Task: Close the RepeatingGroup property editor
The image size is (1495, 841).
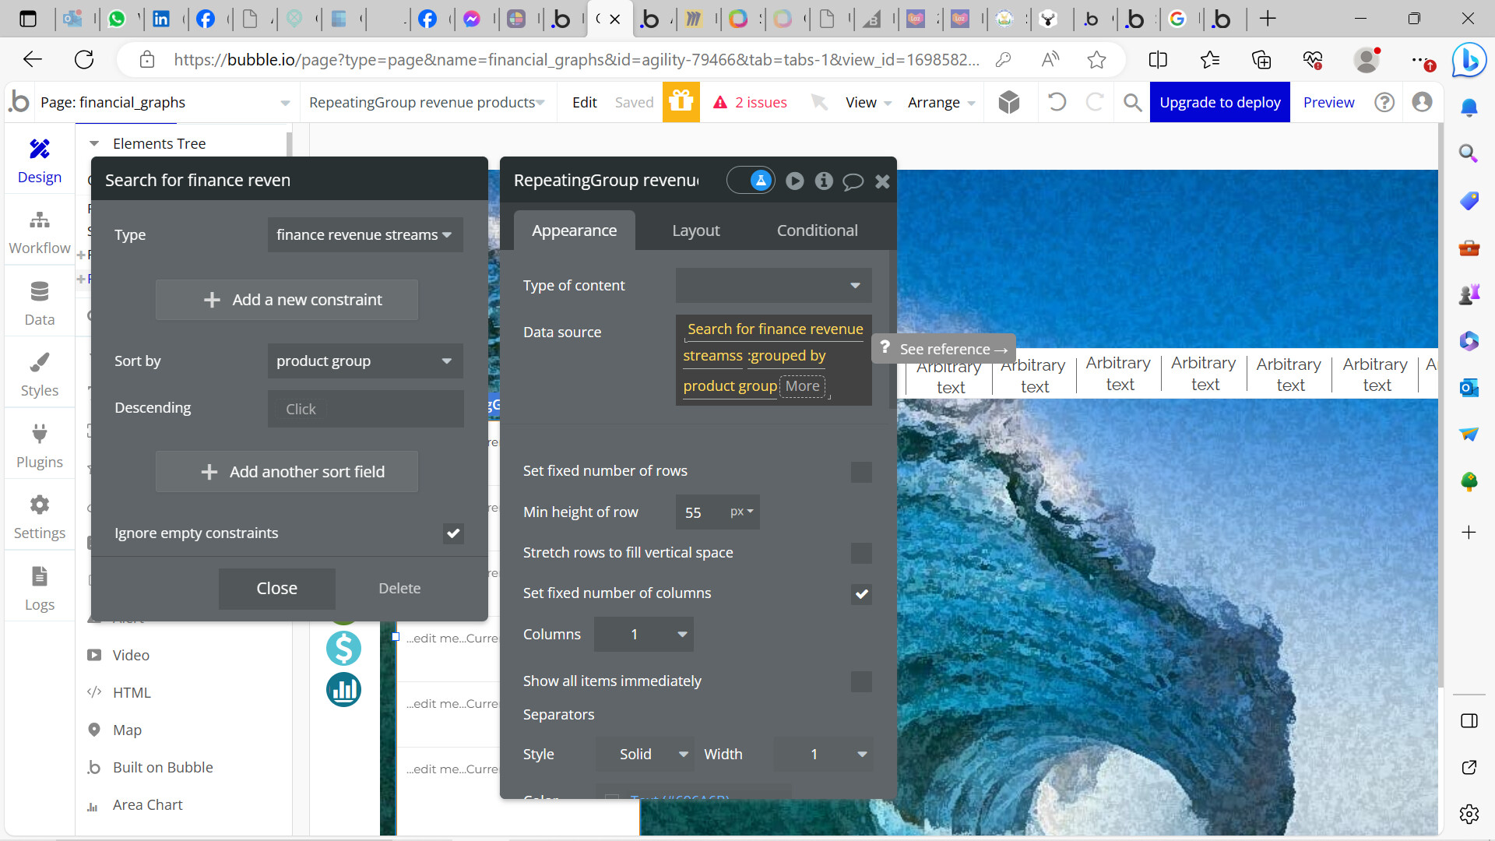Action: 882,181
